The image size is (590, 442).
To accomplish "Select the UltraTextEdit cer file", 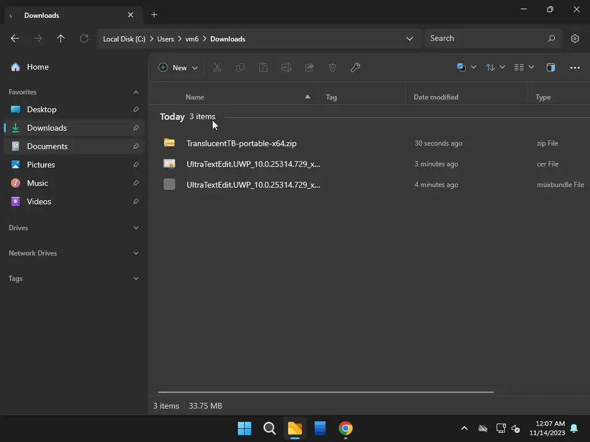I will click(370, 164).
